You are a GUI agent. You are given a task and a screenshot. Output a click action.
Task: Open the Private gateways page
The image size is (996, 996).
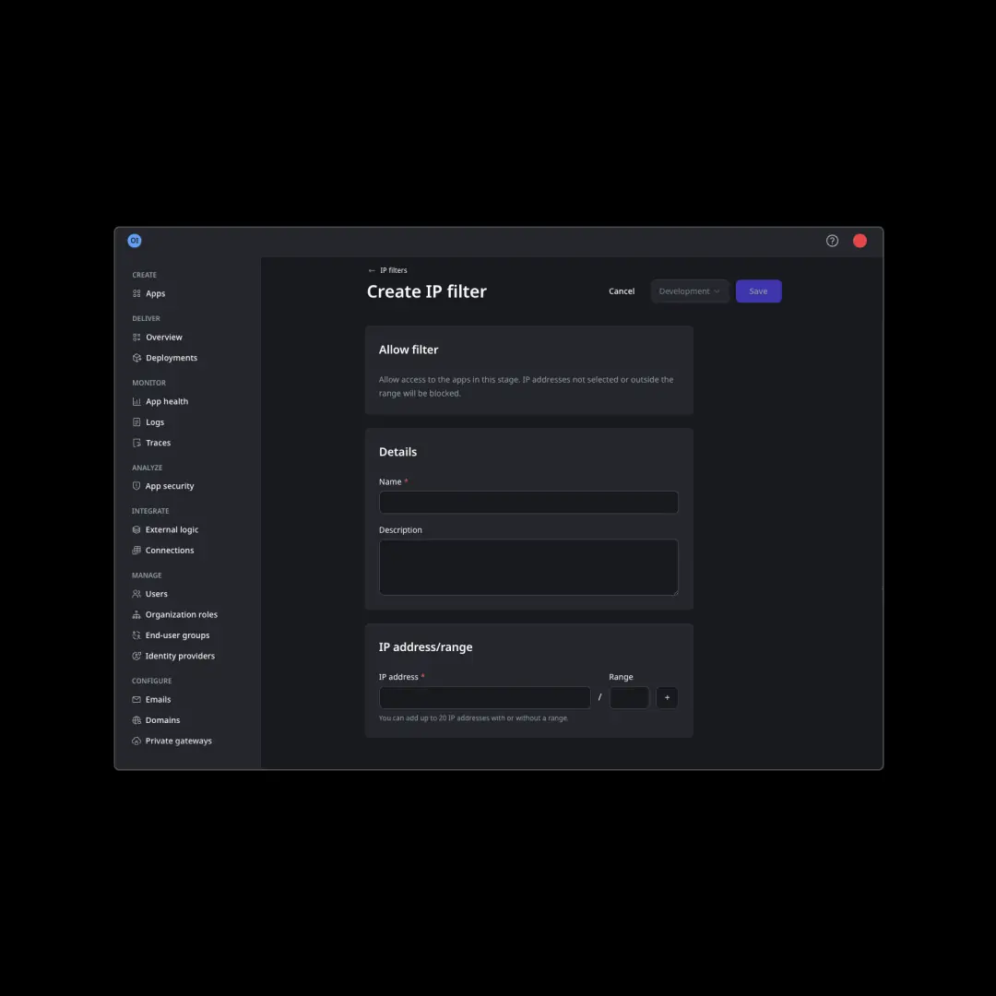[x=178, y=740]
